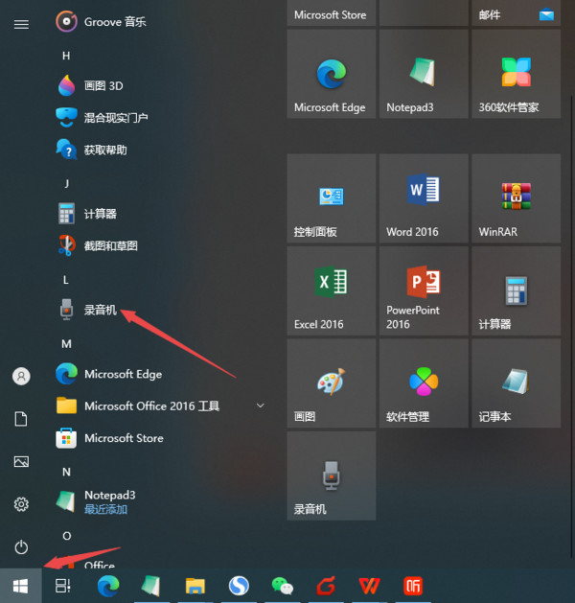Open File Explorer from the taskbar
The width and height of the screenshot is (575, 603).
pyautogui.click(x=195, y=586)
